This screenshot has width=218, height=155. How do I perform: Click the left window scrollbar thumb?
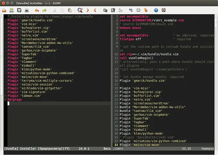pyautogui.click(x=1, y=56)
